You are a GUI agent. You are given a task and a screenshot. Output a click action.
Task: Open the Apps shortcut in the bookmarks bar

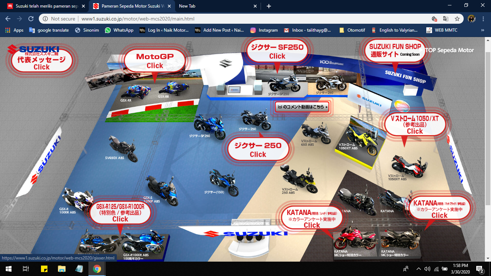coord(14,30)
